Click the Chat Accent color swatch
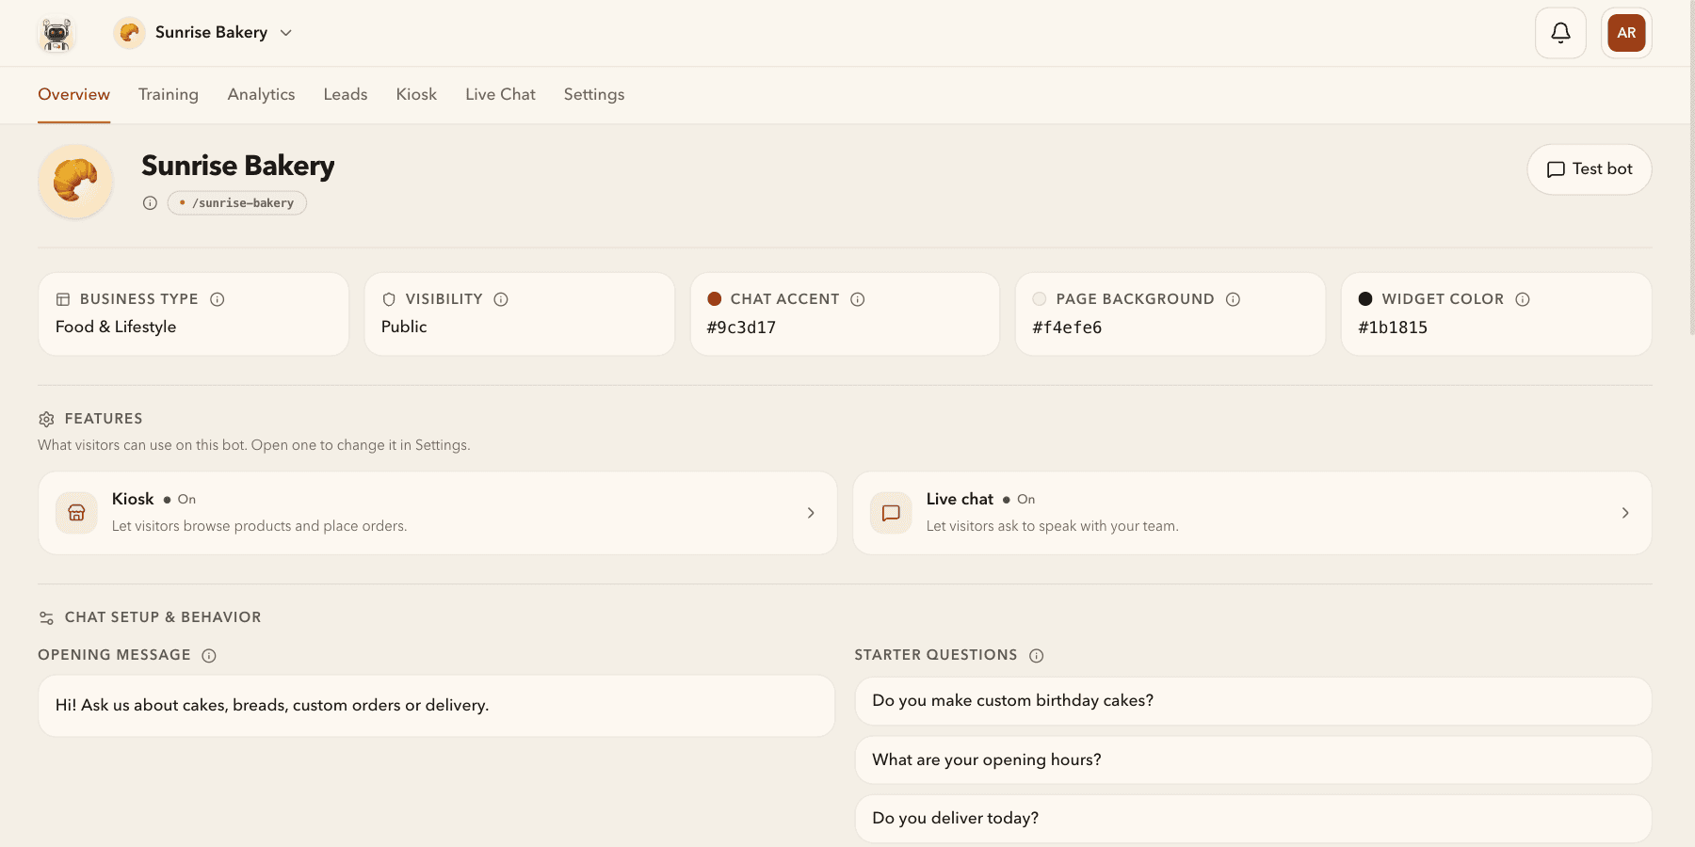The image size is (1695, 847). pos(715,299)
